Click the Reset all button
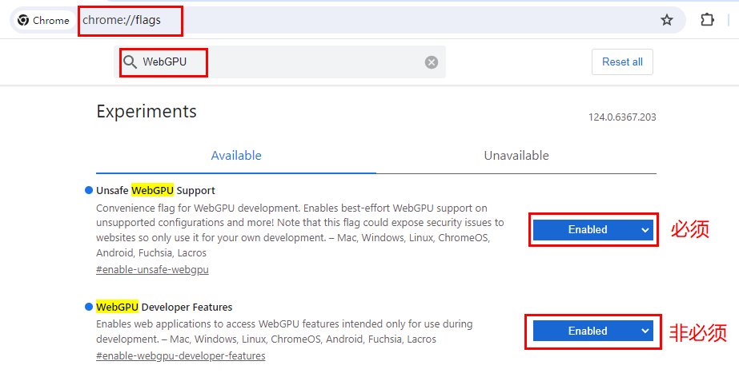739x377 pixels. pyautogui.click(x=622, y=62)
